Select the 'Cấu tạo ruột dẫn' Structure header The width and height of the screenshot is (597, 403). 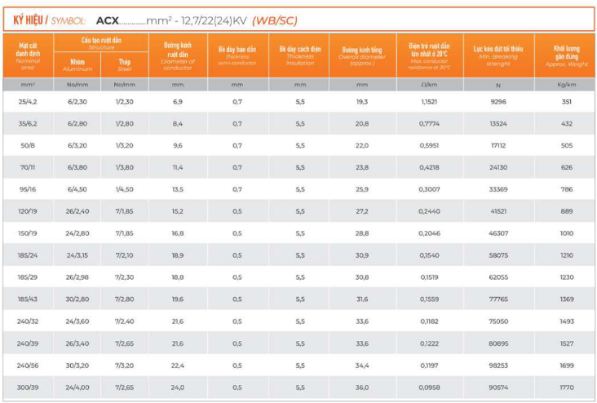tap(102, 42)
